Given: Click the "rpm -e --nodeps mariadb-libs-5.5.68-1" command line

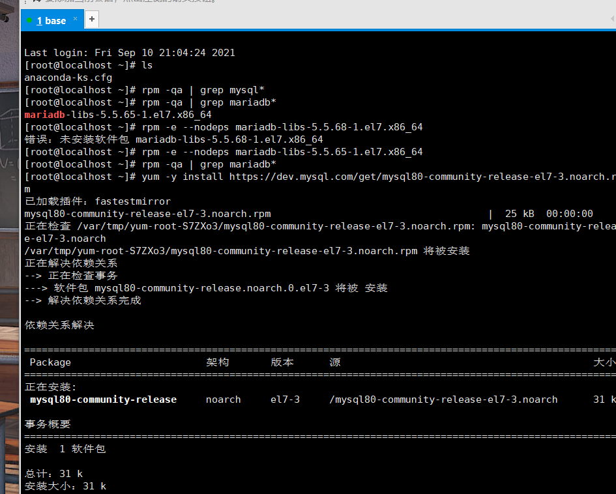Looking at the screenshot, I should click(224, 127).
